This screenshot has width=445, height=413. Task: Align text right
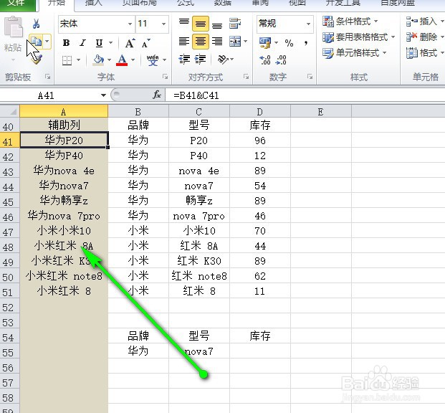coord(217,42)
